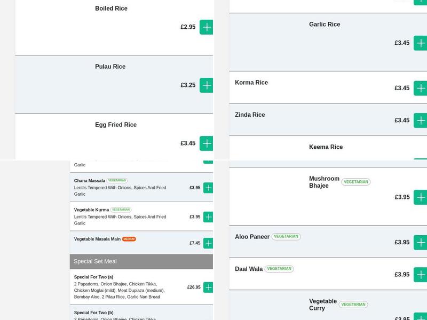Screen dimensions: 427x320
Task: Click the Medium spice badge on Vegetable Masala
Action: click(129, 239)
